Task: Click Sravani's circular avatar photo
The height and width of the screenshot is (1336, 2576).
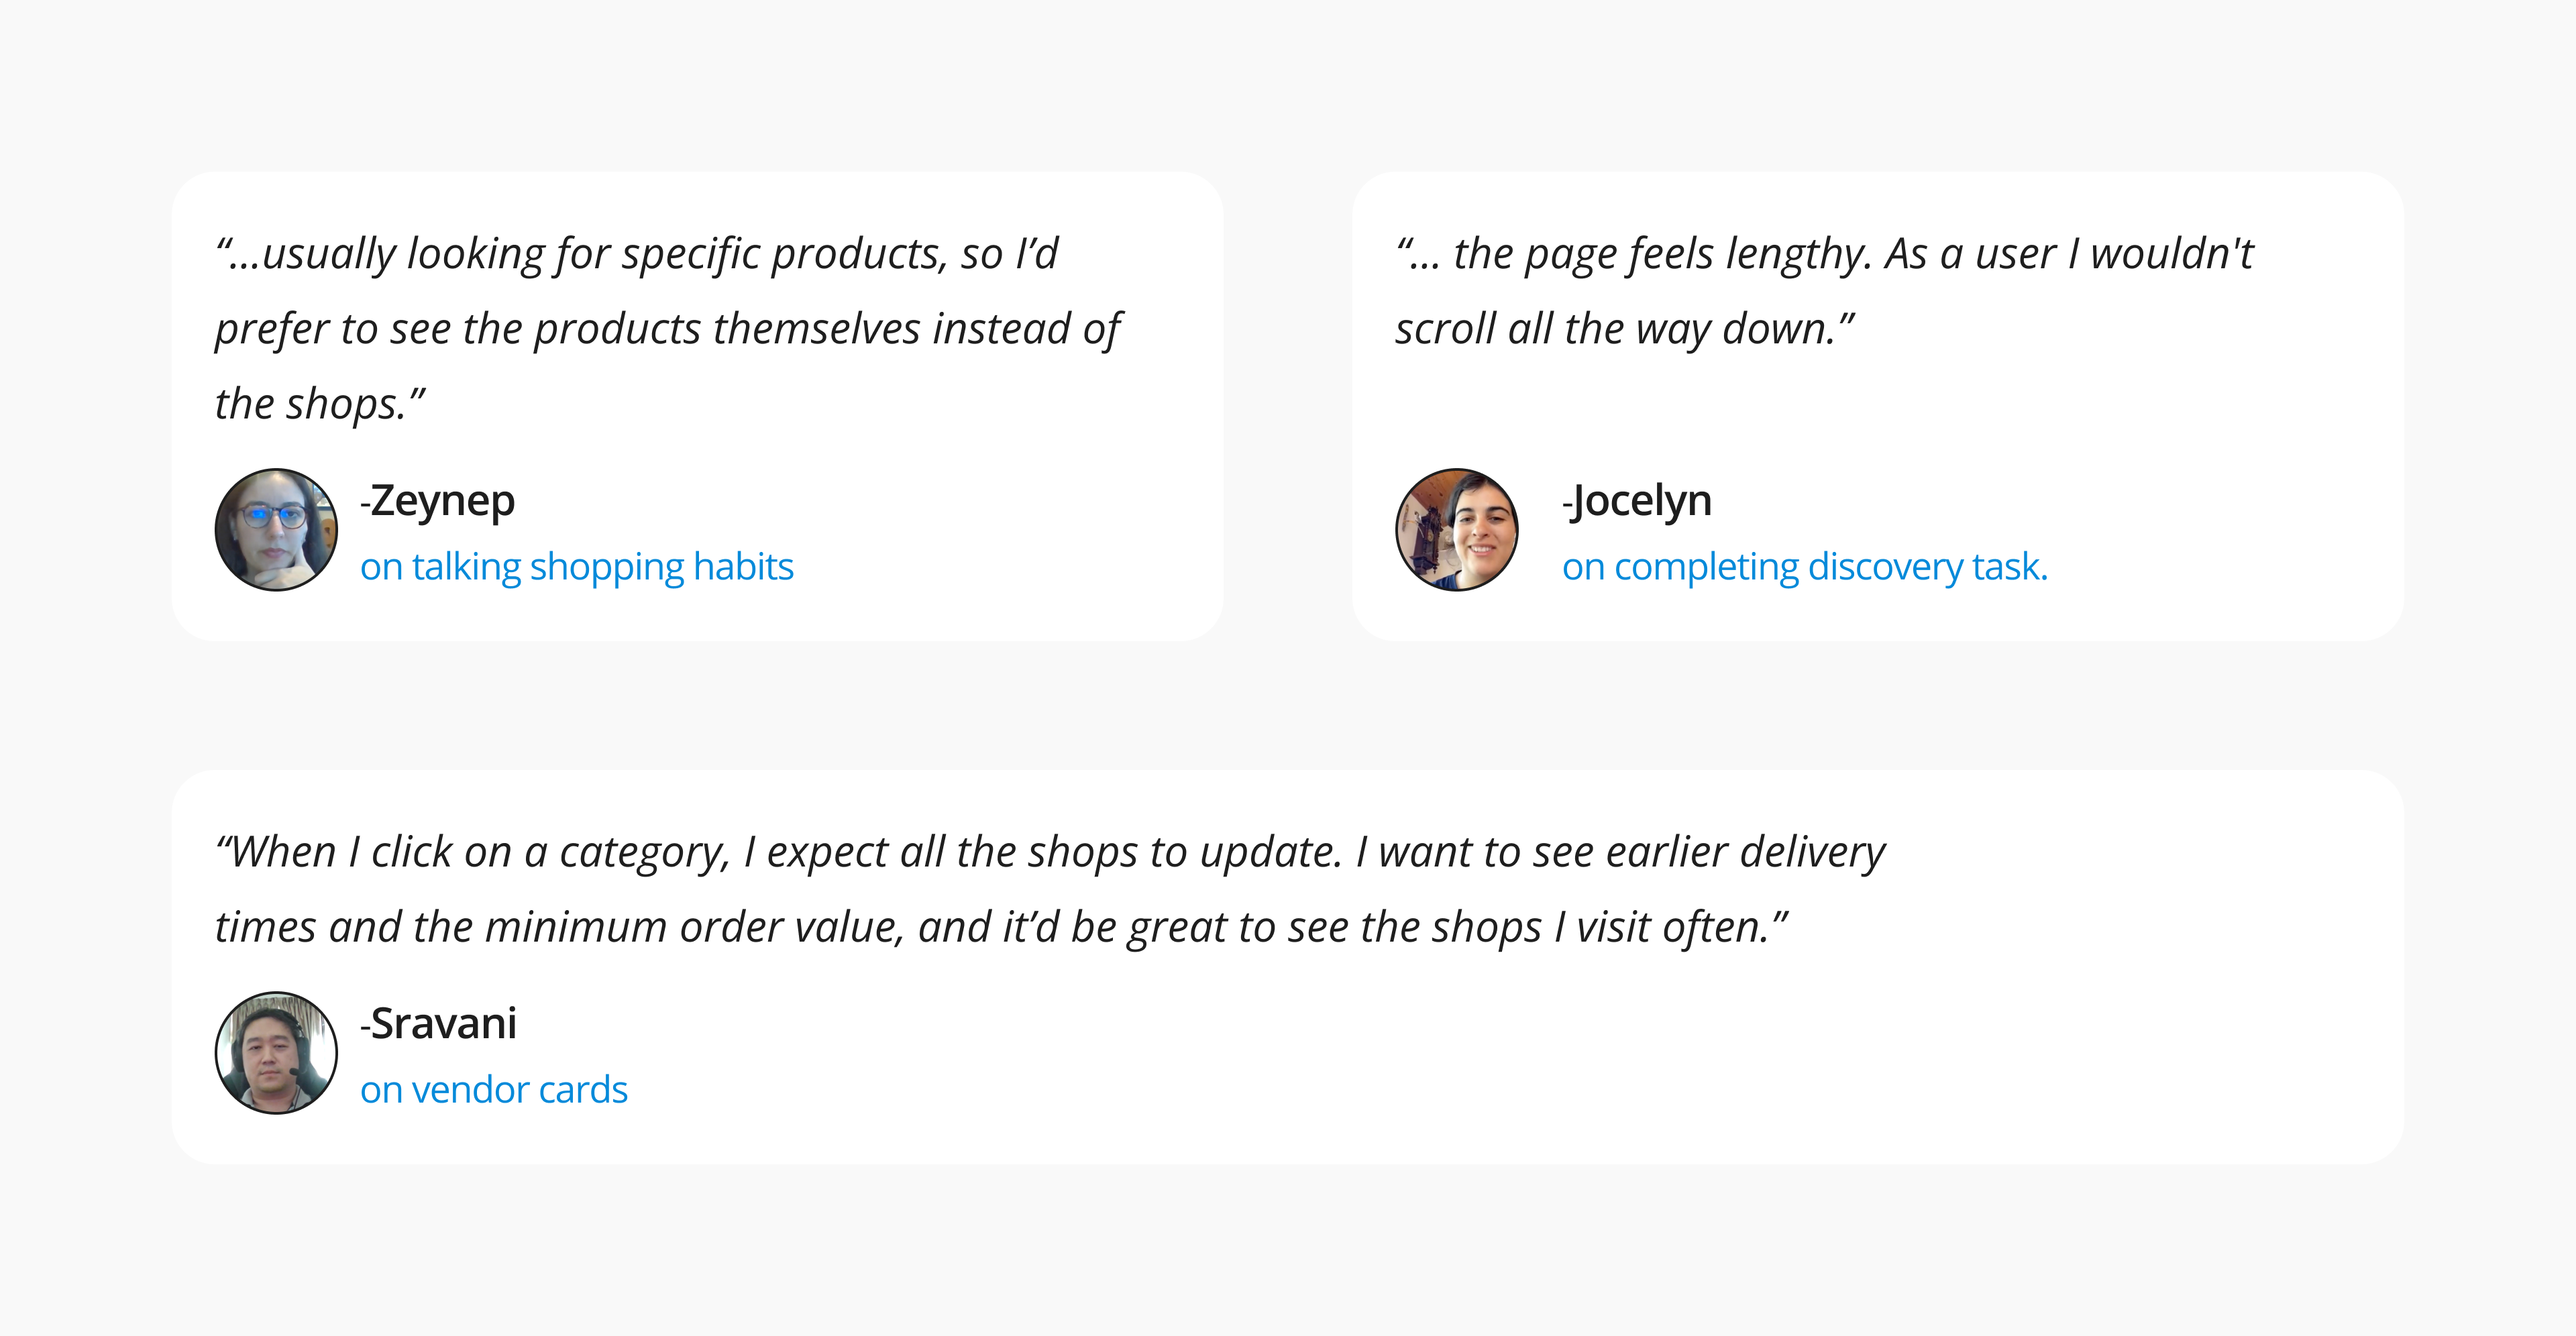Action: pyautogui.click(x=276, y=1053)
